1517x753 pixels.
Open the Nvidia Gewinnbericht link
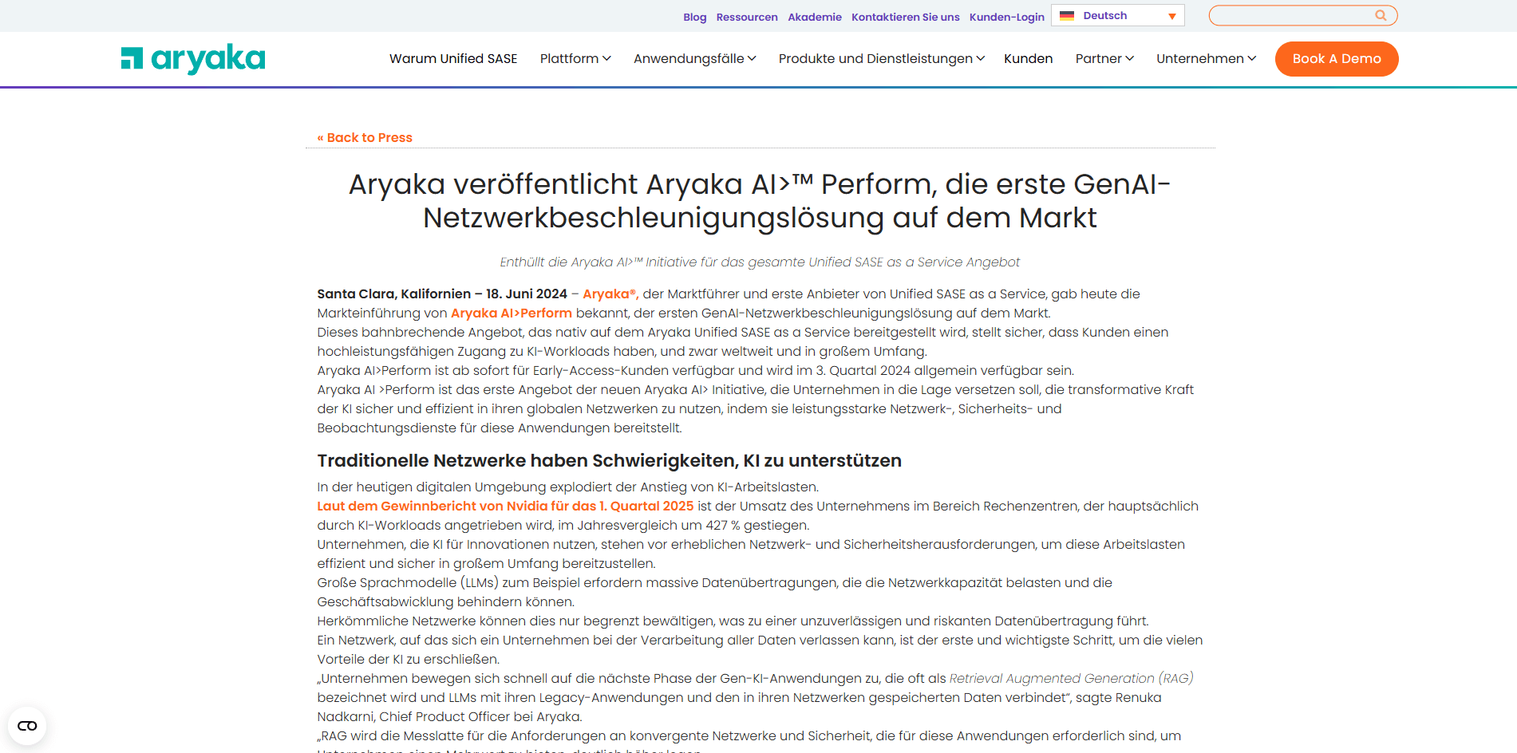click(x=505, y=506)
